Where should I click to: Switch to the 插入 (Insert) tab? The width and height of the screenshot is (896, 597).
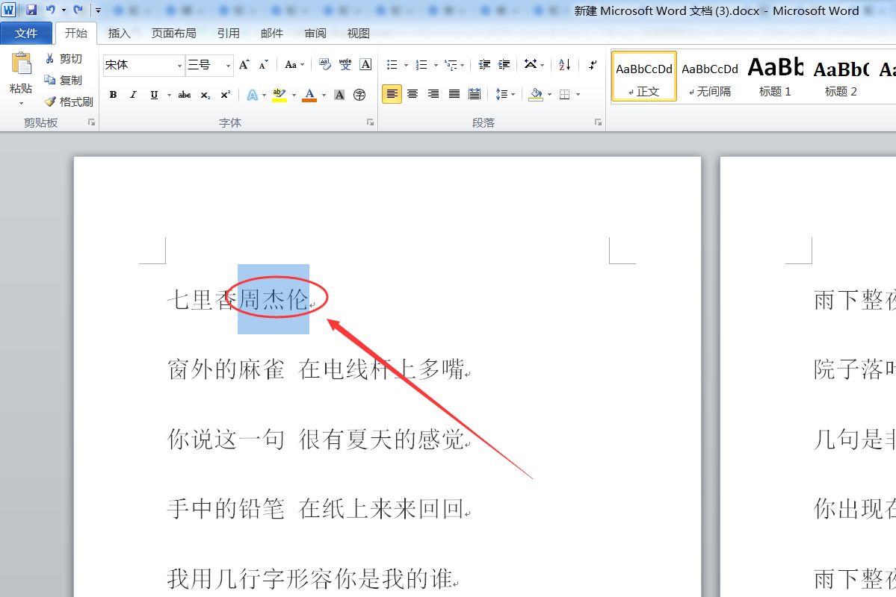pos(119,34)
